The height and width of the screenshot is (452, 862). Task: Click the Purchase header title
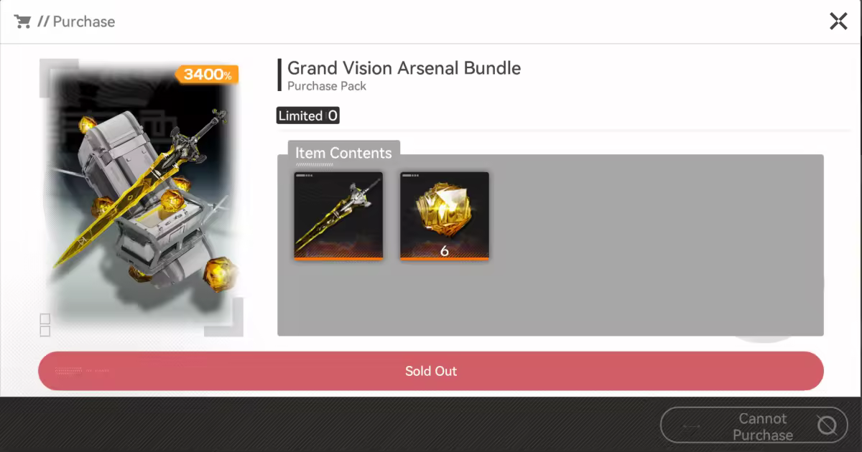tap(83, 22)
